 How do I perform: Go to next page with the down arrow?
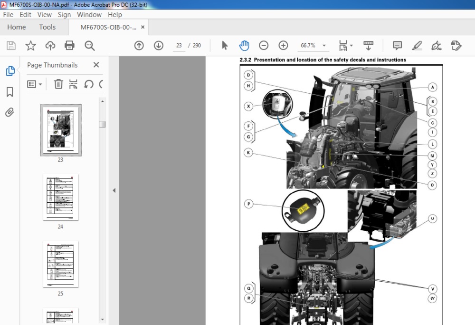tap(159, 46)
